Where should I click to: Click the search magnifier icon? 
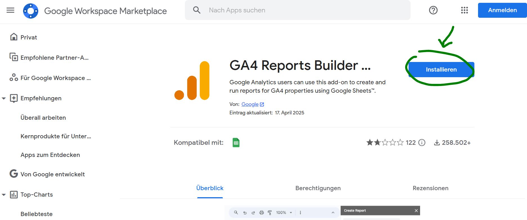(197, 10)
